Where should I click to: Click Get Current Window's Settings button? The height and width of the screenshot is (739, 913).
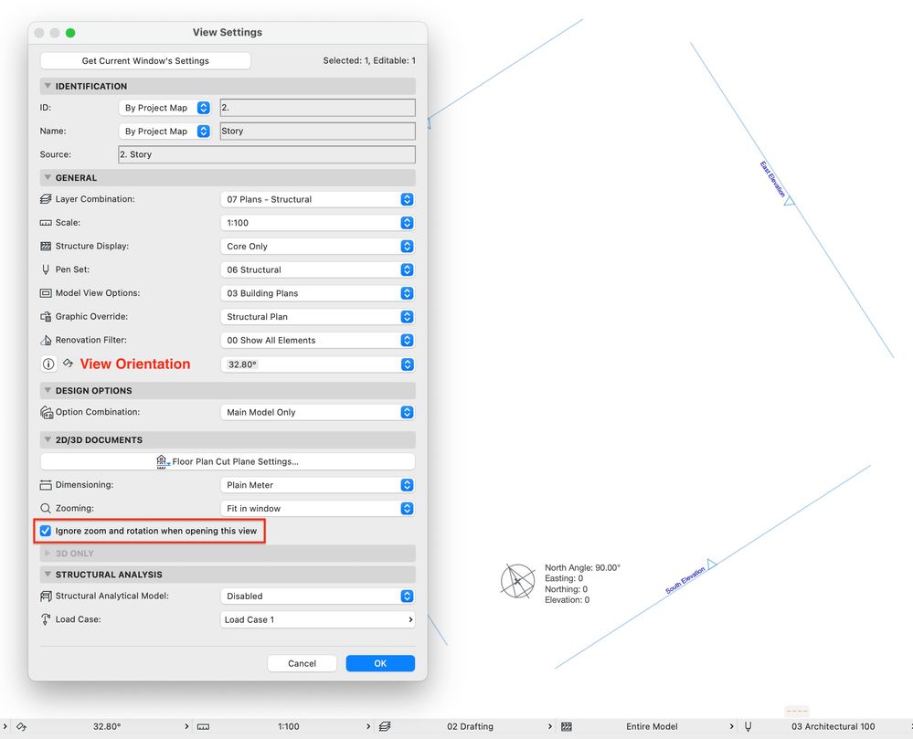[145, 60]
